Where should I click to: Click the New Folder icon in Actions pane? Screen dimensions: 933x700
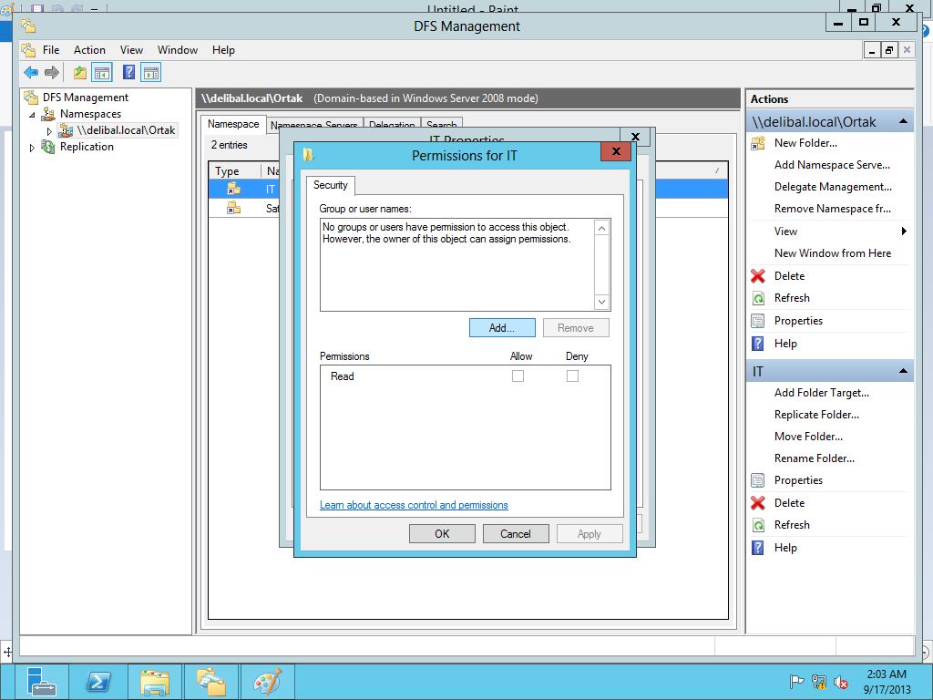[758, 143]
